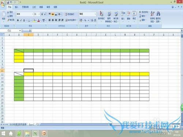The image size is (183, 137).
Task: Open Excel from the Windows taskbar
Action: pos(36,133)
